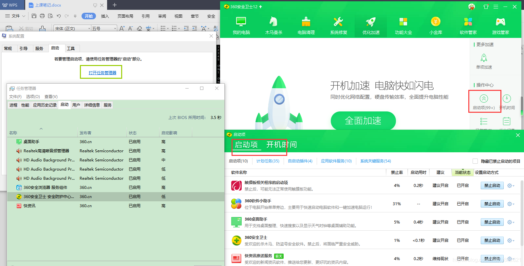The height and width of the screenshot is (266, 524).
Task: Open the 五号 font size dropdown
Action: pyautogui.click(x=115, y=29)
